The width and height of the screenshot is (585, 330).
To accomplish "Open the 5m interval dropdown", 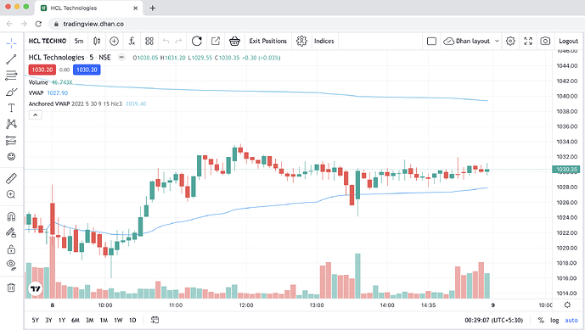I will (79, 41).
